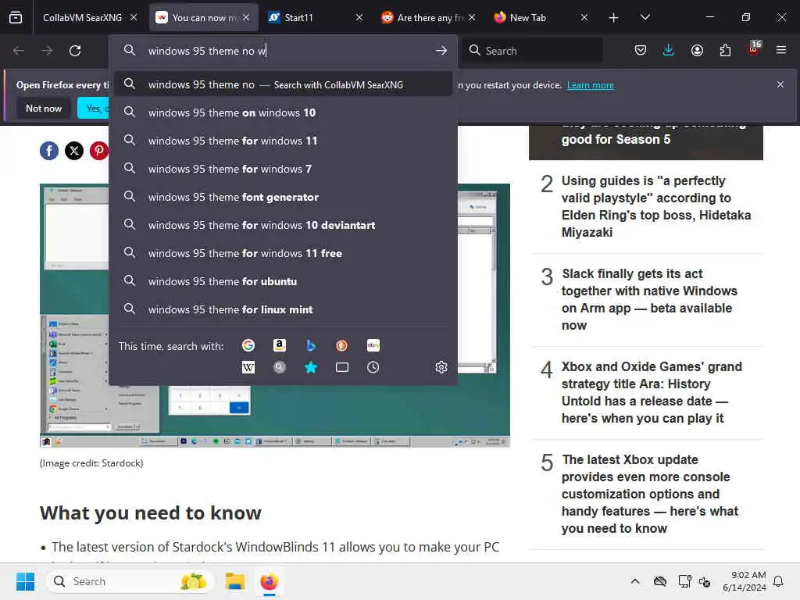Click the 'Not now' button
The image size is (800, 600).
[44, 108]
